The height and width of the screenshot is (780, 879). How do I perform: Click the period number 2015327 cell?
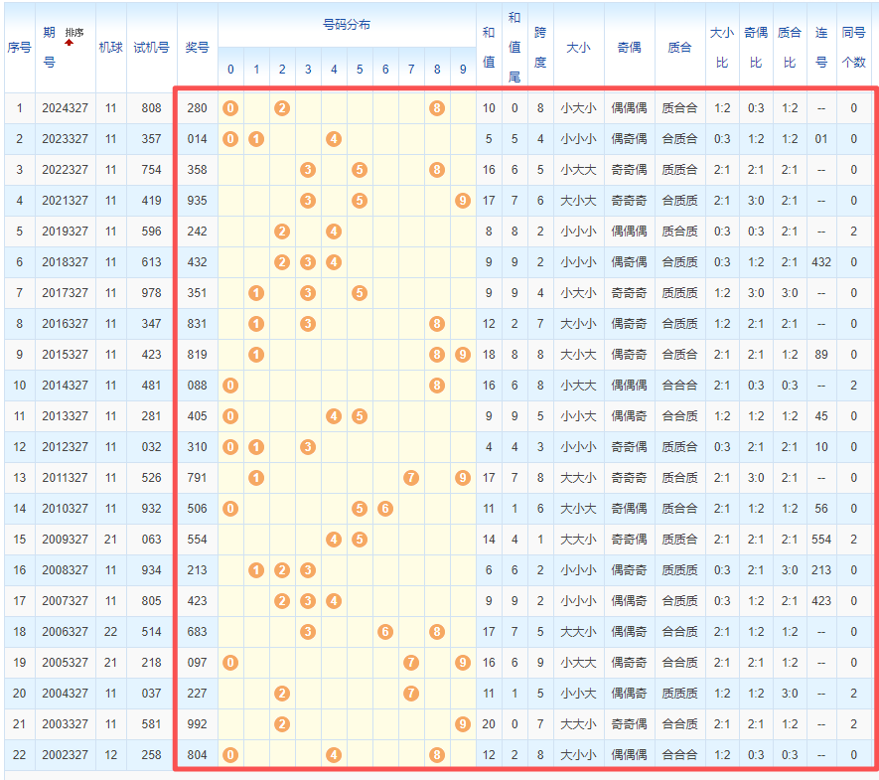point(65,355)
